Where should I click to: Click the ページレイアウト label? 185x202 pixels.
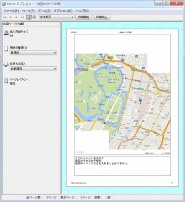(19, 80)
